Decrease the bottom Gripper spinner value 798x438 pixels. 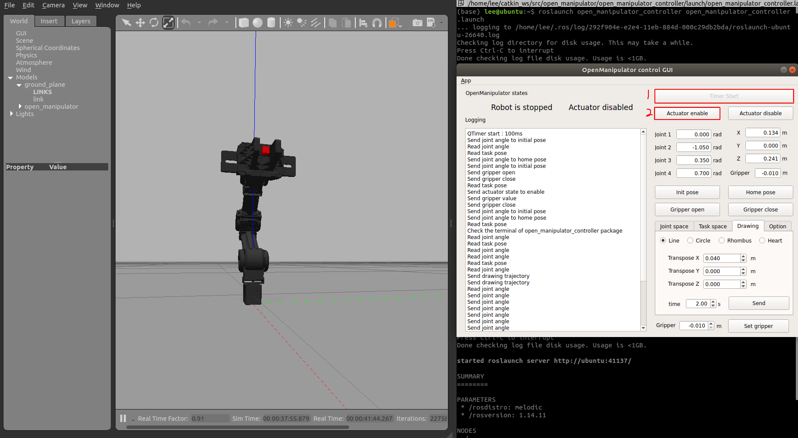coord(711,328)
